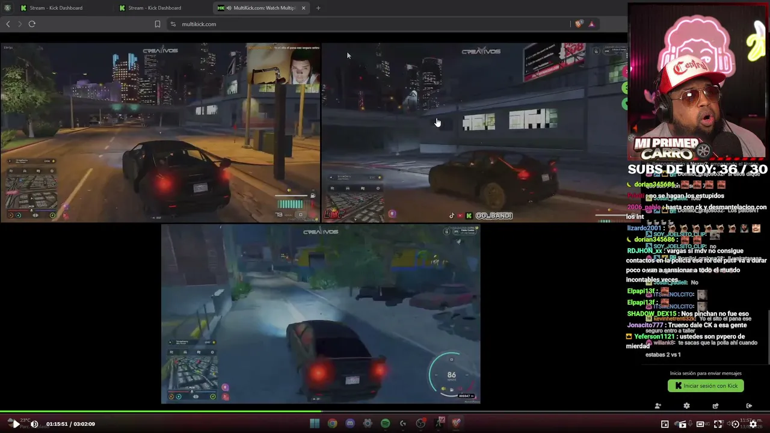Open Discord from the taskbar
The image size is (770, 433).
pos(350,423)
